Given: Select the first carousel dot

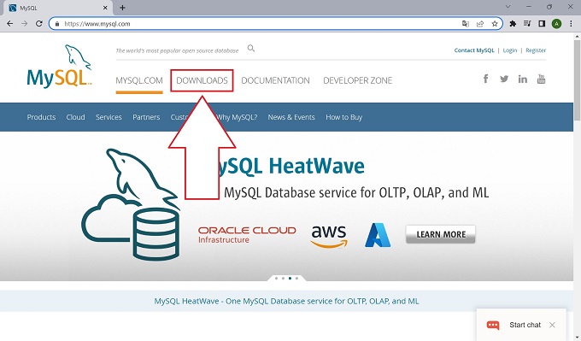Looking at the screenshot, I should (277, 278).
